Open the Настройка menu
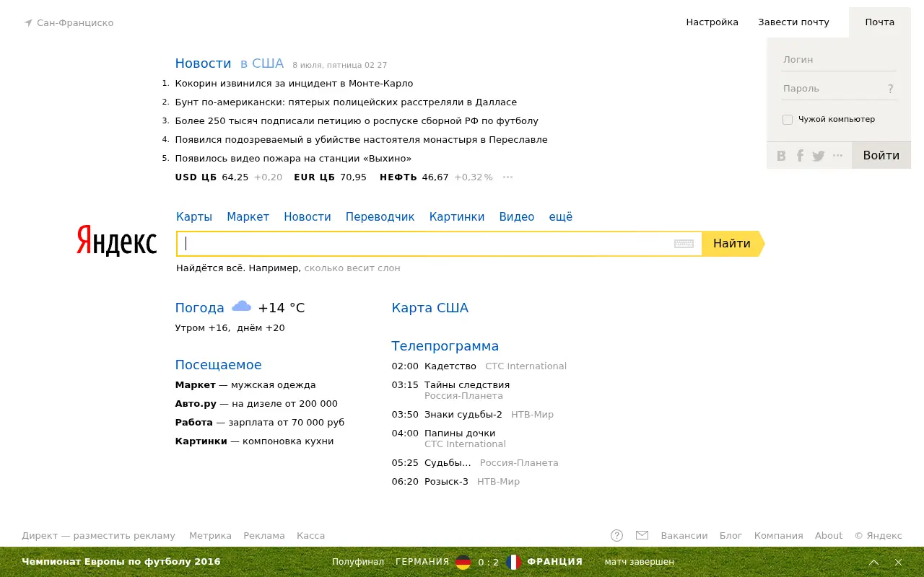This screenshot has height=577, width=924. [x=712, y=22]
